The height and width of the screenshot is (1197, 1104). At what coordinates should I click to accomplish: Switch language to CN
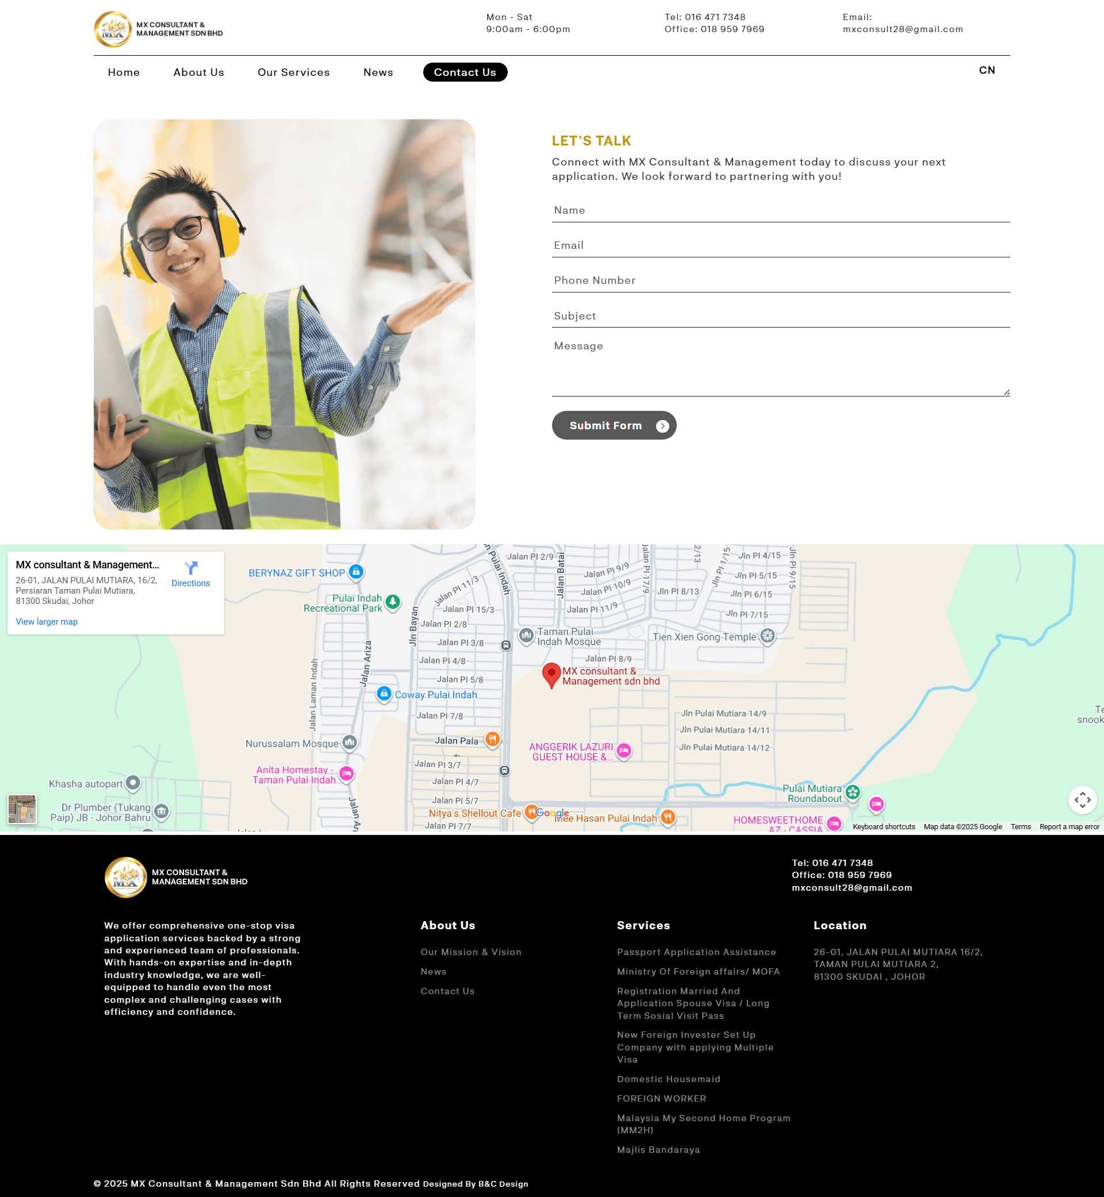click(987, 71)
